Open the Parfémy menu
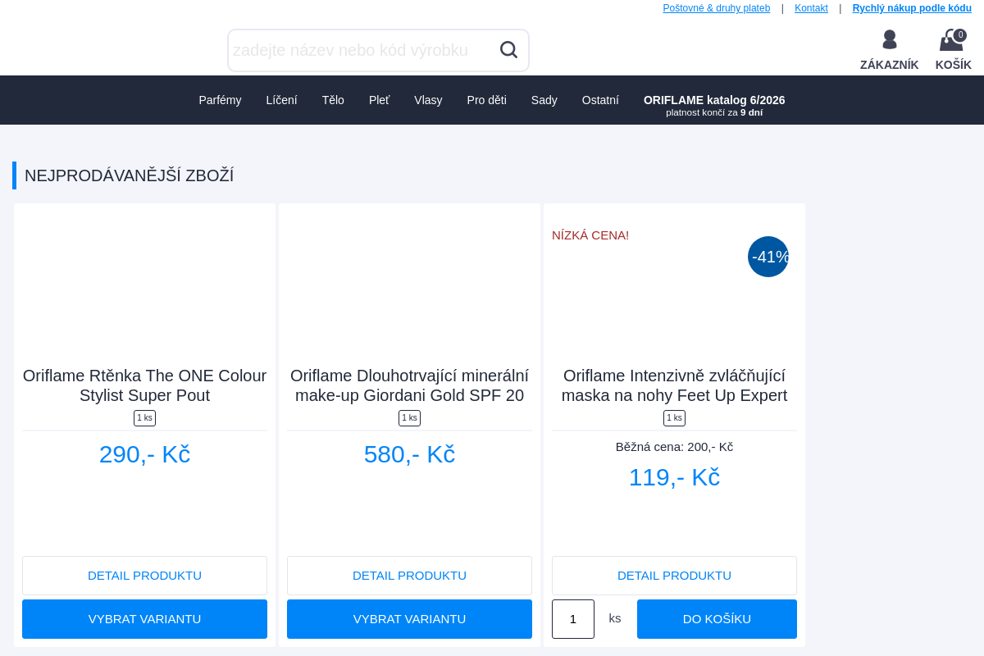The image size is (984, 656). 220,100
